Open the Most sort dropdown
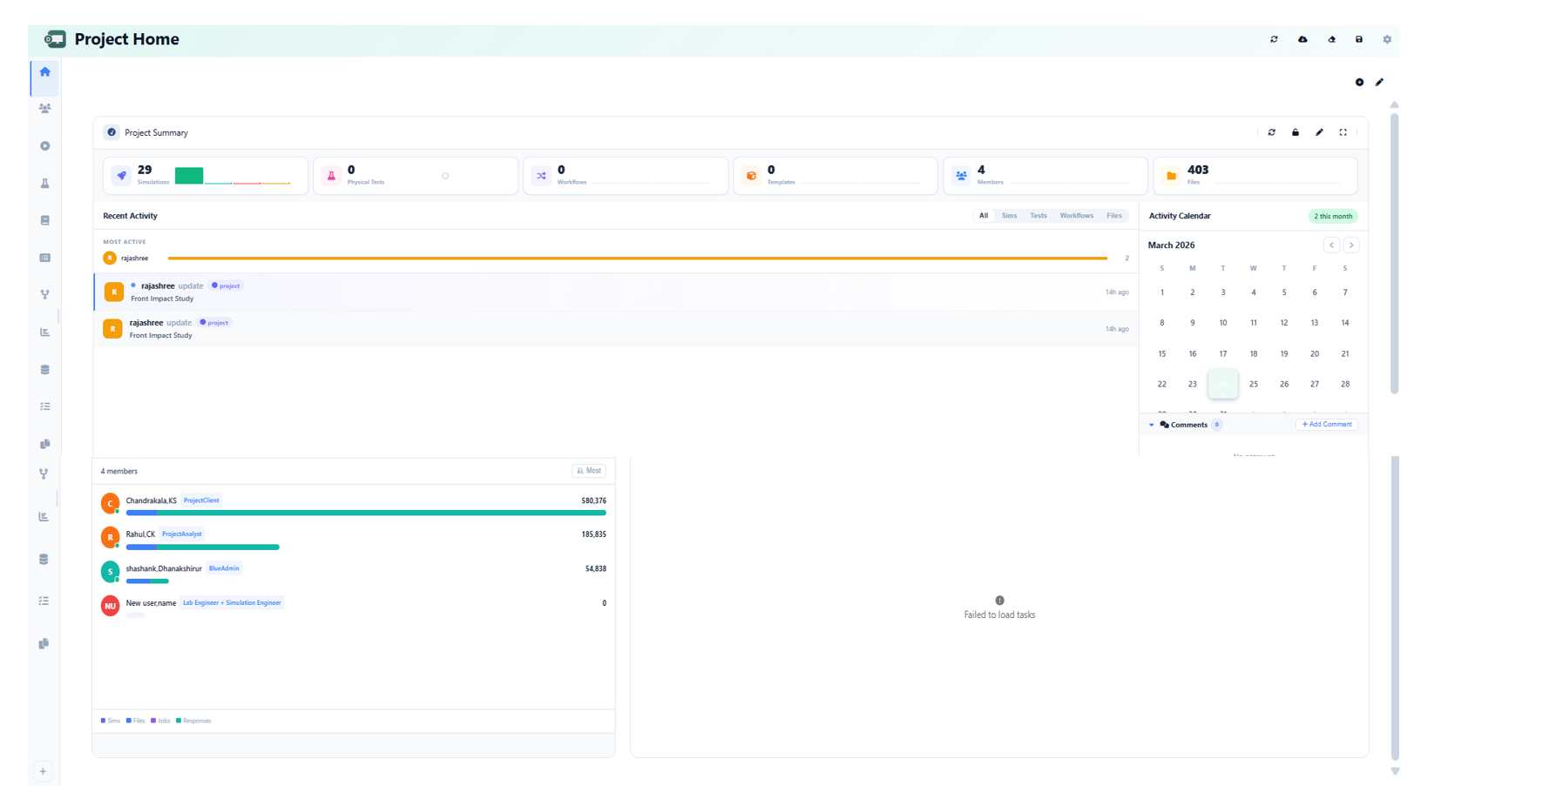 589,471
